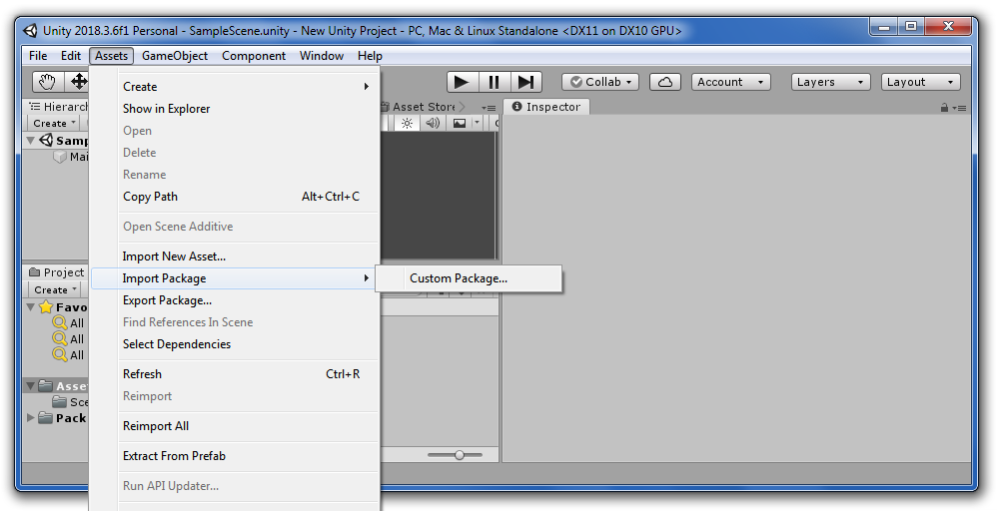The height and width of the screenshot is (511, 1002).
Task: Minimize the Unity window
Action: pos(884,26)
